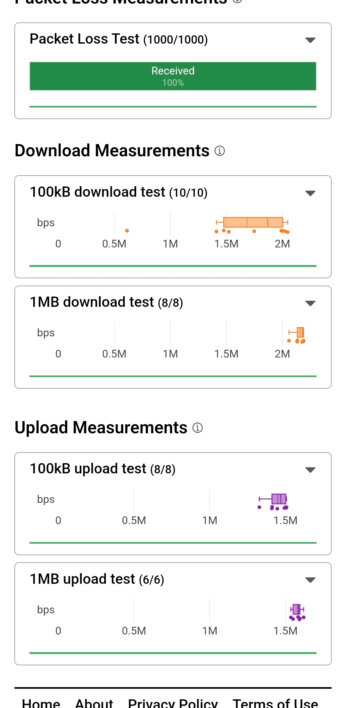Click the 1MB download orange box plot
Screen dimensions: 346x708
pos(300,332)
